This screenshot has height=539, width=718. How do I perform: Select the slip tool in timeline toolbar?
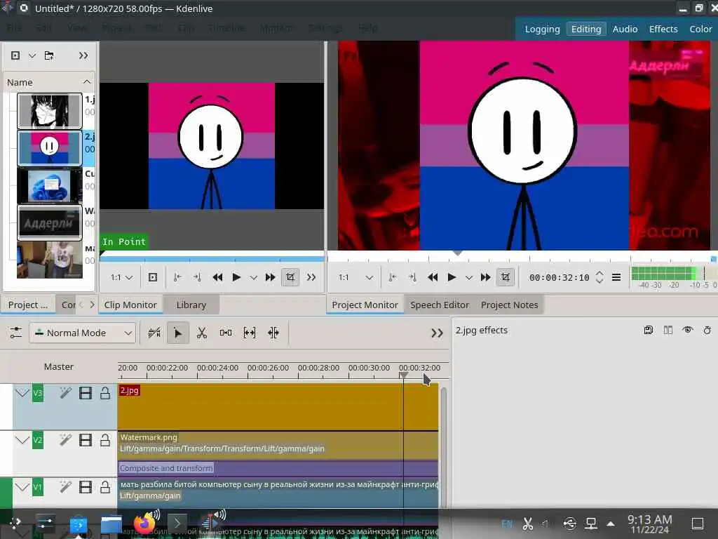pyautogui.click(x=250, y=333)
